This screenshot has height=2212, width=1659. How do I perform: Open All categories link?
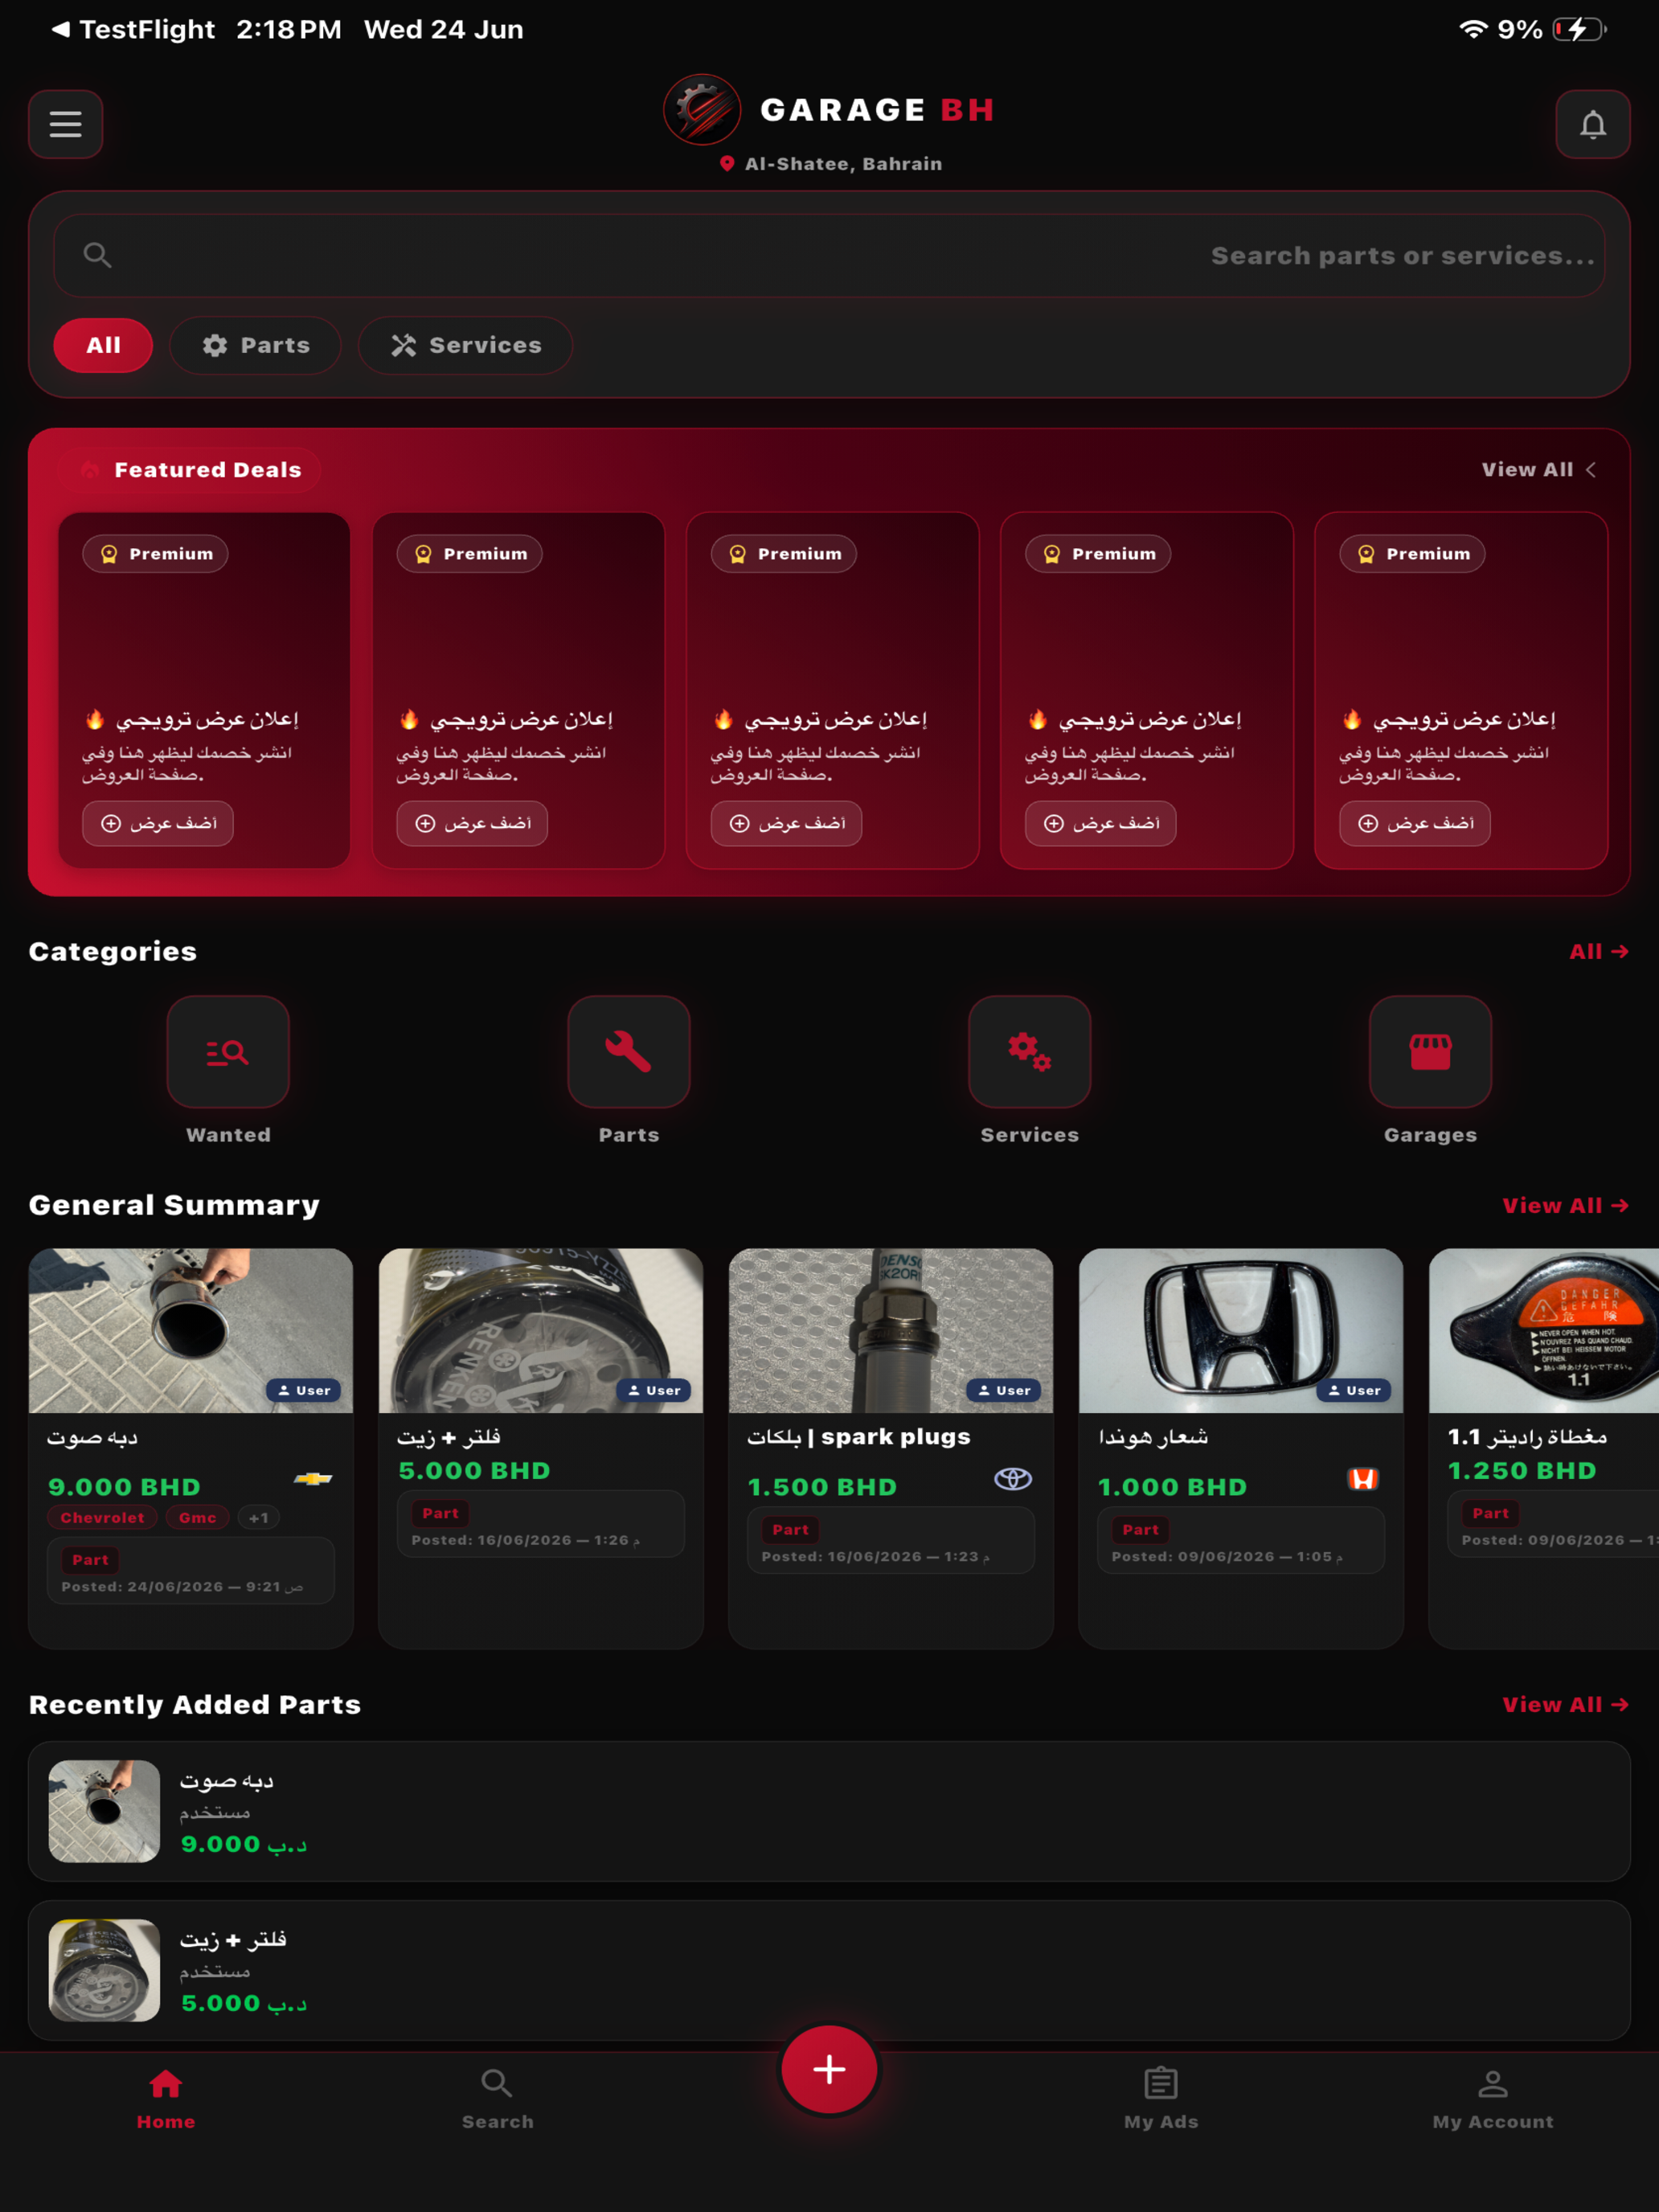click(x=1598, y=951)
